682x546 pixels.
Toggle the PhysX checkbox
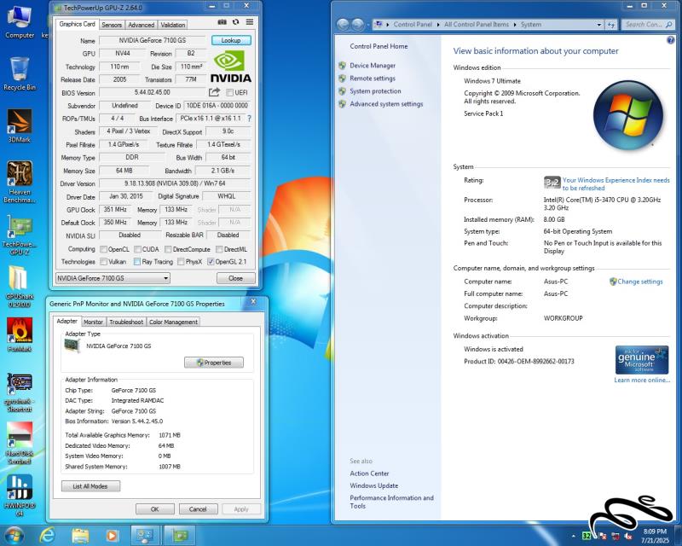click(x=181, y=262)
